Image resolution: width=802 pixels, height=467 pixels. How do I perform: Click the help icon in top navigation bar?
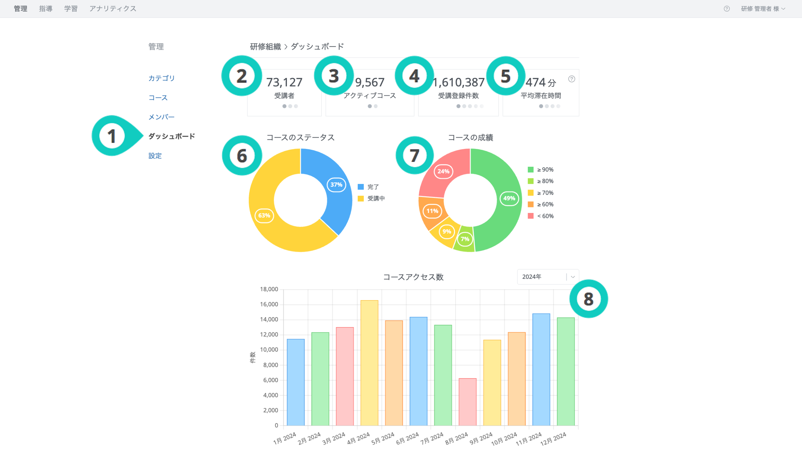(x=726, y=8)
